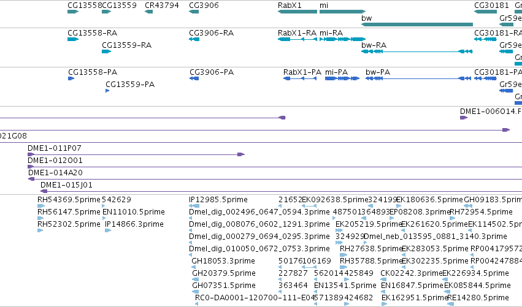Click the CR43794 gene feature
This screenshot has height=307, width=522.
pos(149,12)
